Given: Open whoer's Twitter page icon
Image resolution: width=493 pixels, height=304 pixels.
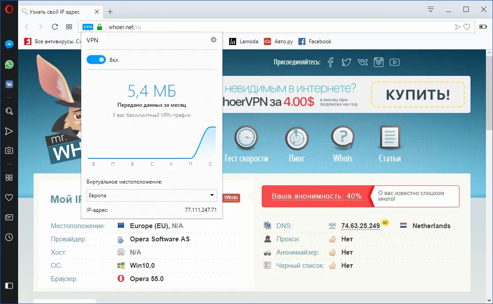Looking at the screenshot, I should coord(346,62).
